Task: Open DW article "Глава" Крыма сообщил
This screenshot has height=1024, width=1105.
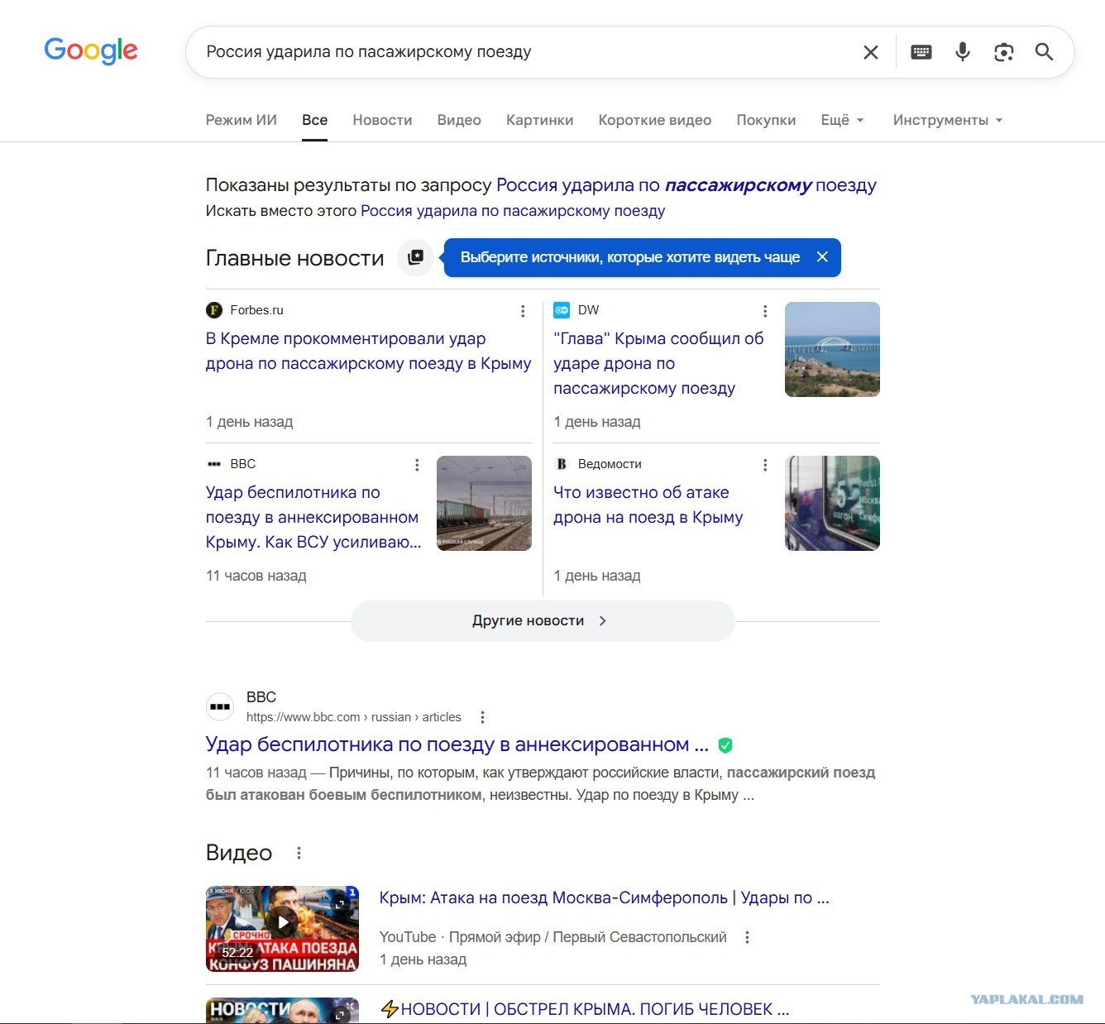Action: (x=659, y=363)
